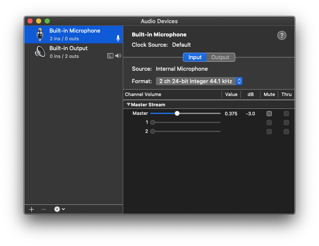The width and height of the screenshot is (319, 246).
Task: Click the Built-in Microphone device icon
Action: tap(40, 34)
